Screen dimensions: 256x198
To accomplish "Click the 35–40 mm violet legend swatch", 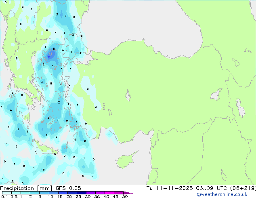I will (x=100, y=193).
